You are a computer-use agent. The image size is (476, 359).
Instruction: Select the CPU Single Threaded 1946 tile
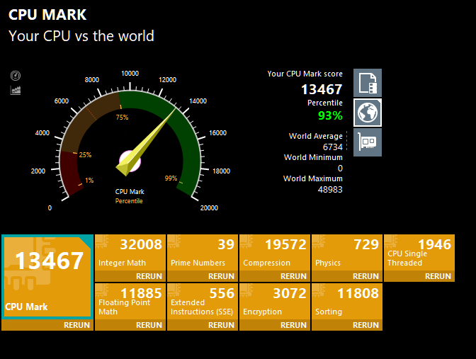coord(419,253)
